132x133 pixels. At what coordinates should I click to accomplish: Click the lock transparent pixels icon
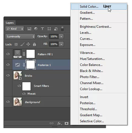(16, 45)
